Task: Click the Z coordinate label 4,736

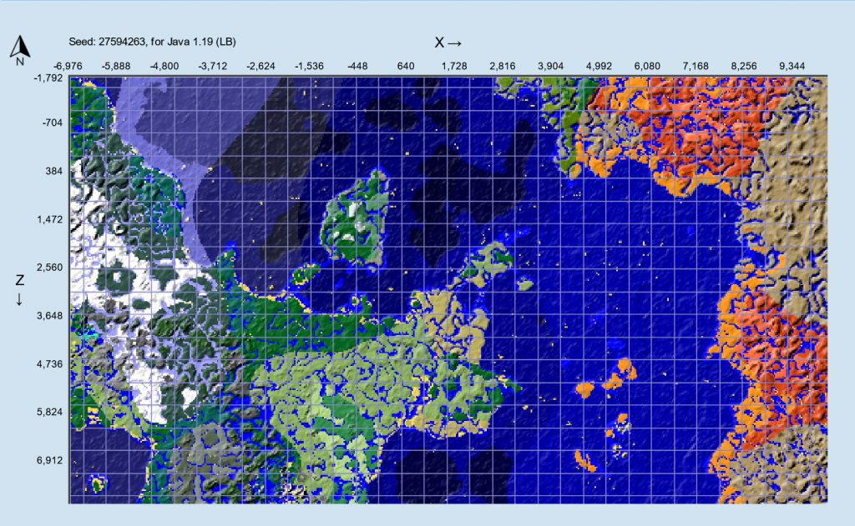Action: click(48, 363)
